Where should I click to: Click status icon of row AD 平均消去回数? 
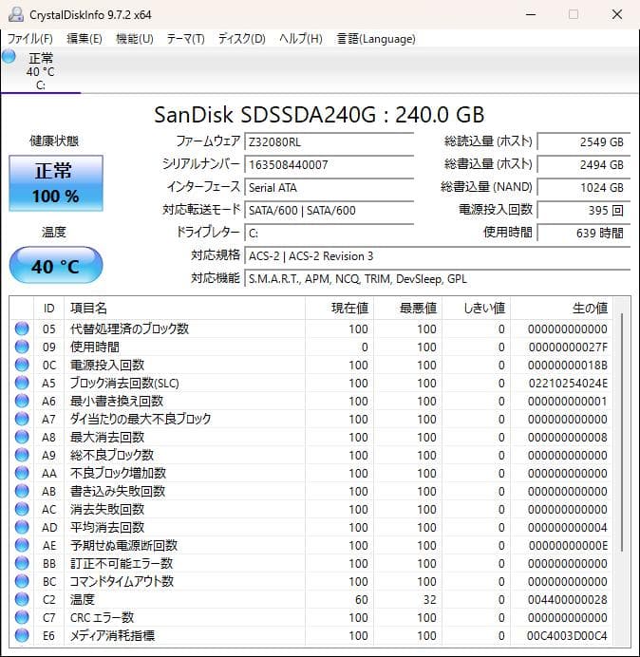point(22,527)
